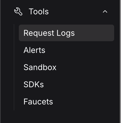The image size is (121, 123).
Task: Click the SDKs label text
Action: (x=34, y=84)
